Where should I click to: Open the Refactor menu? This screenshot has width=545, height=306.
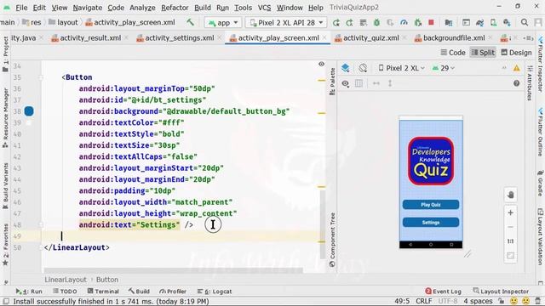click(175, 8)
